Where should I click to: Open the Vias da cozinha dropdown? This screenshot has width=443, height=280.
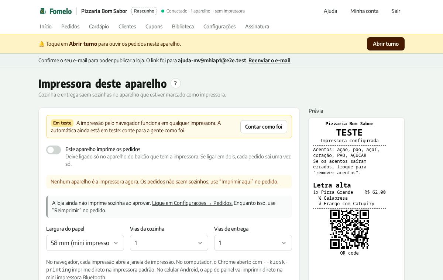pos(169,243)
